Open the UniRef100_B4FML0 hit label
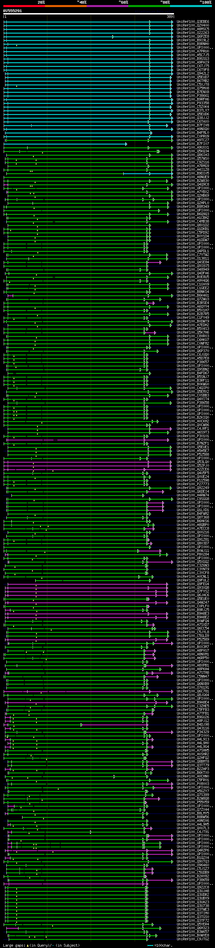This screenshot has width=215, height=948. [193, 132]
